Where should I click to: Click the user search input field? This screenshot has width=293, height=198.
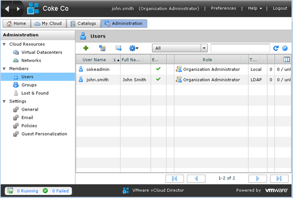point(240,48)
